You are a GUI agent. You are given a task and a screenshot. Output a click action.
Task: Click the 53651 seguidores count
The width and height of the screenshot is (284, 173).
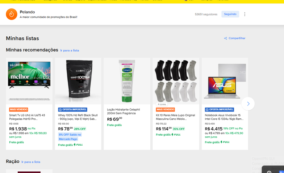tap(206, 14)
